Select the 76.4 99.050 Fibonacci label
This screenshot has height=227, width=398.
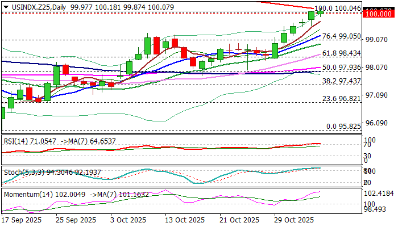pos(341,36)
